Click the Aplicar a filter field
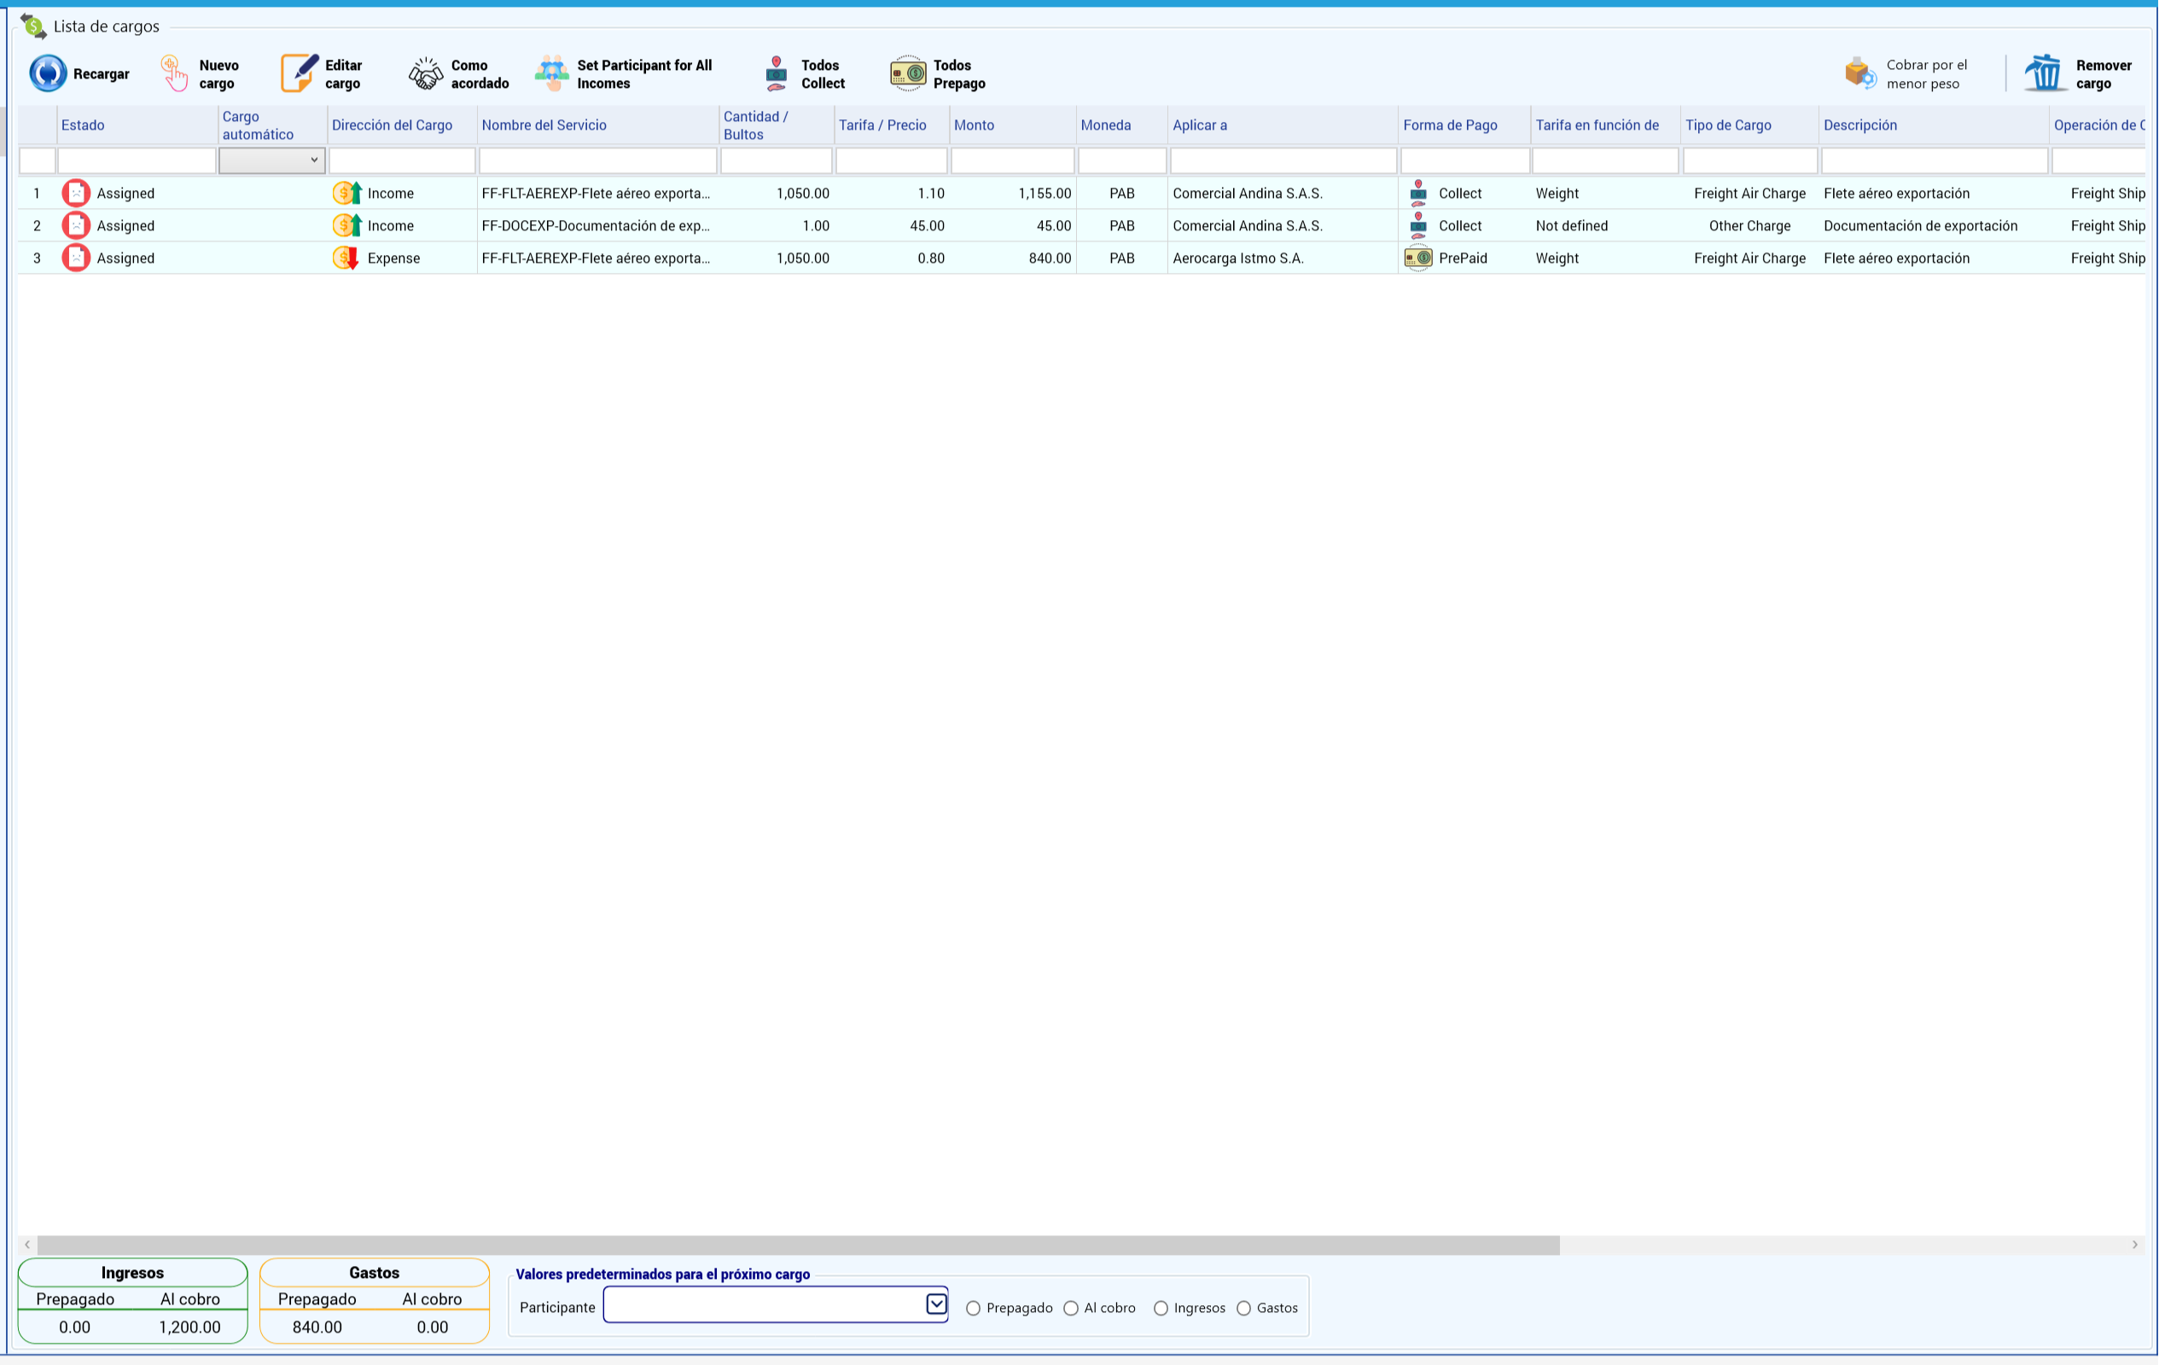2159x1365 pixels. [x=1283, y=160]
